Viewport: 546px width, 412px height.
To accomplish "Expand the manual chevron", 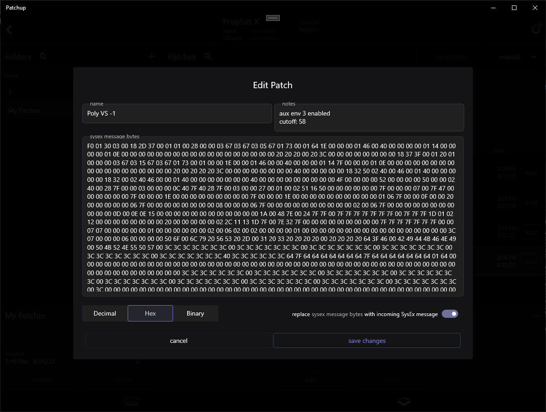I will tap(520, 57).
